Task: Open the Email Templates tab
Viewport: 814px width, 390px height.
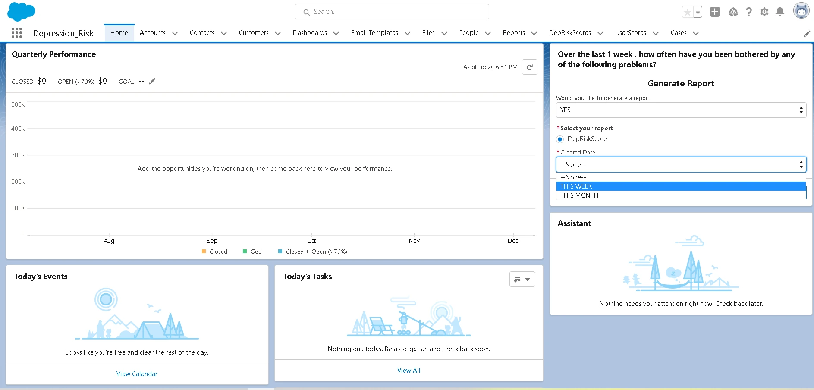Action: click(x=374, y=33)
